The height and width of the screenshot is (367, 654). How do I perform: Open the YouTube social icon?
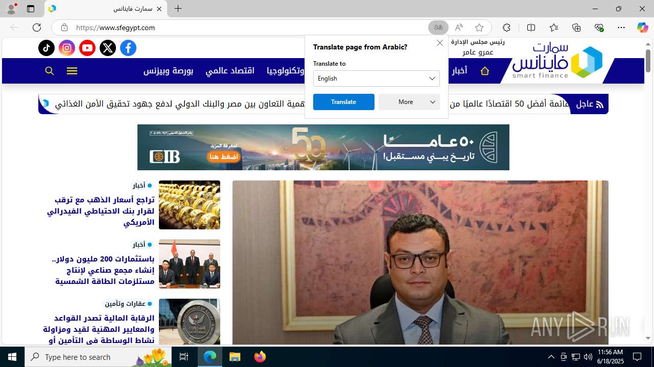click(87, 48)
